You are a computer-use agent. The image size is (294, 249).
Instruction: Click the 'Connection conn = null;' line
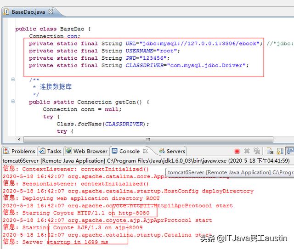82,109
